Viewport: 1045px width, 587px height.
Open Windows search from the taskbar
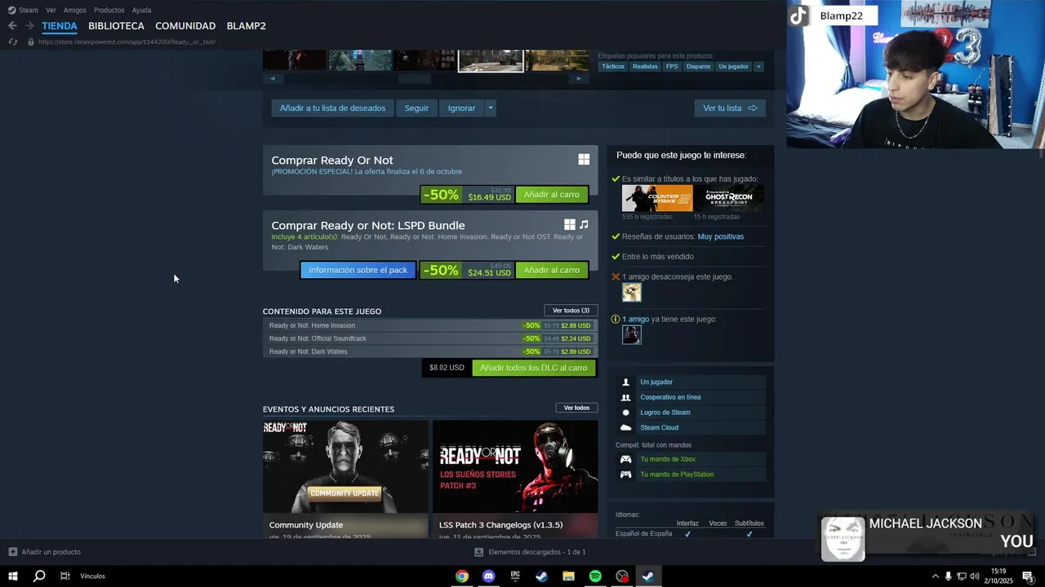[38, 576]
